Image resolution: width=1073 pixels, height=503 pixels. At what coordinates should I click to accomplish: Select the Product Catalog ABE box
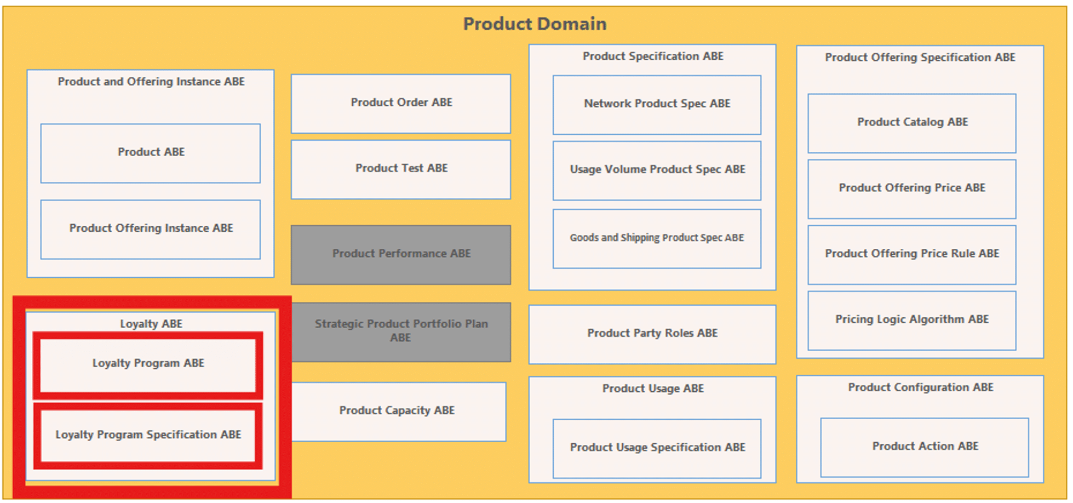coord(912,123)
